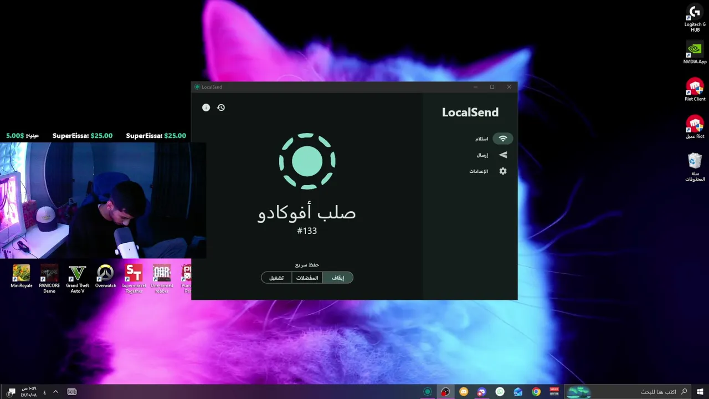Open the taskbar news widget icon
Screen dimensions: 709x399
72,392
